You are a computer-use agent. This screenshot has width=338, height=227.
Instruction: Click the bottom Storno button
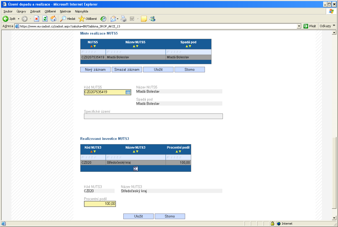click(170, 216)
